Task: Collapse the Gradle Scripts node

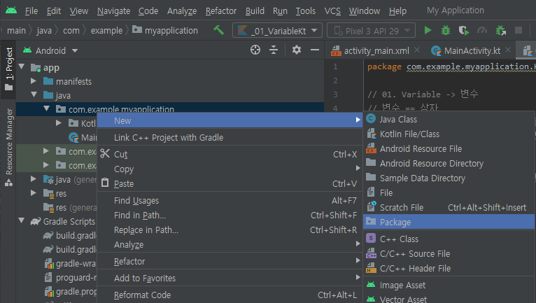Action: coord(22,221)
